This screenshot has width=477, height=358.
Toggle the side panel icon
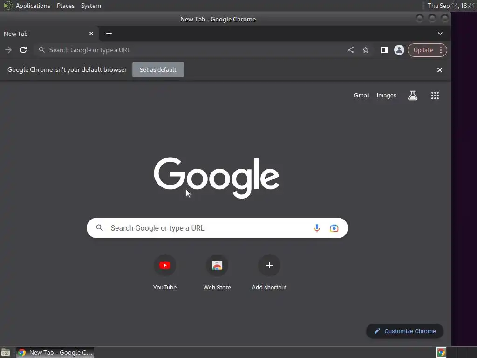pos(384,50)
